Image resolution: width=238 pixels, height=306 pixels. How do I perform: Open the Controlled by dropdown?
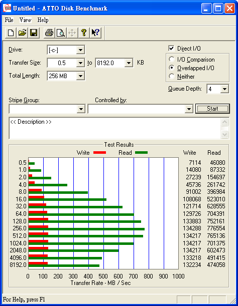pos(189,109)
